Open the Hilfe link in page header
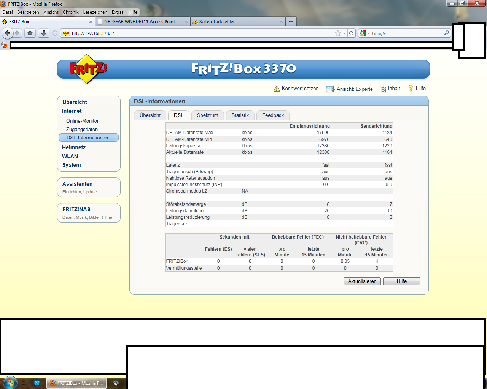The width and height of the screenshot is (487, 389). (x=420, y=88)
